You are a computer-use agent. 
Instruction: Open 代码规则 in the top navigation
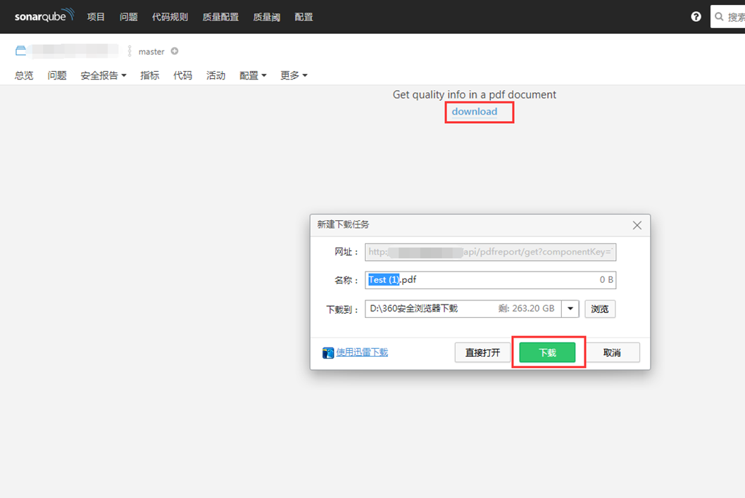pyautogui.click(x=170, y=17)
